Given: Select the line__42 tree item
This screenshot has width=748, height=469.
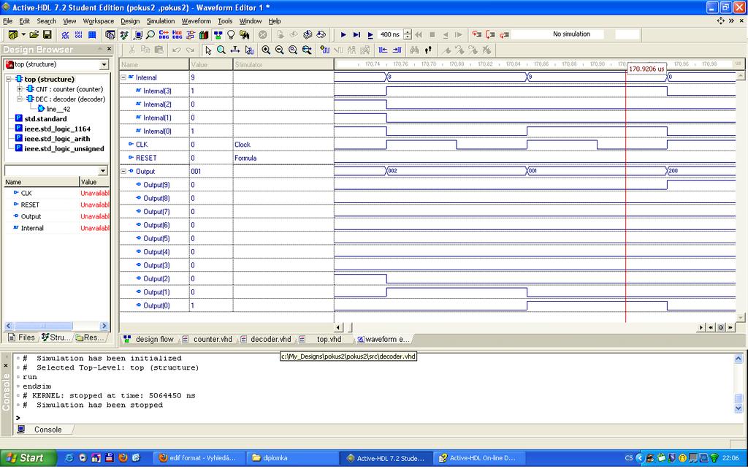Looking at the screenshot, I should [58, 110].
